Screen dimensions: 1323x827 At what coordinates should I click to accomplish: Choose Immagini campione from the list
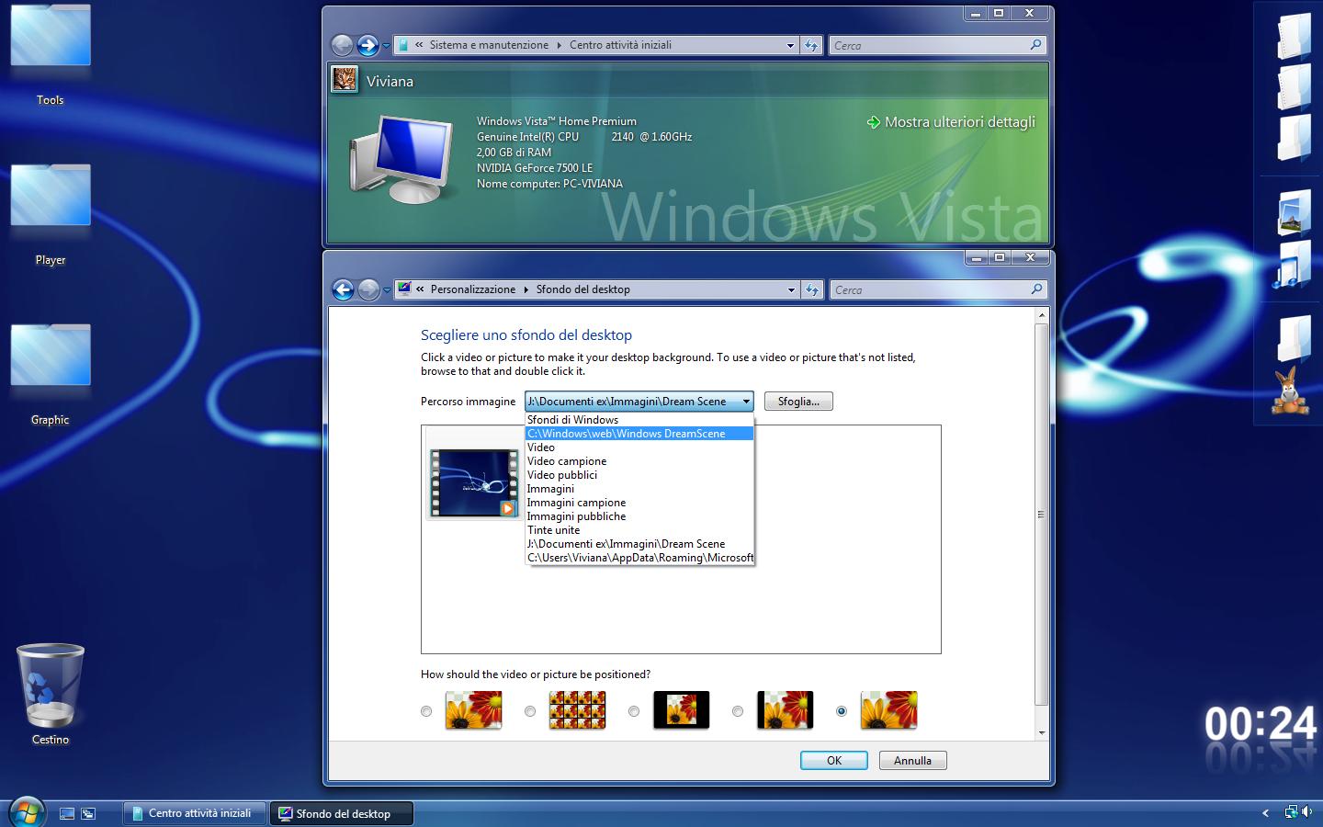576,503
